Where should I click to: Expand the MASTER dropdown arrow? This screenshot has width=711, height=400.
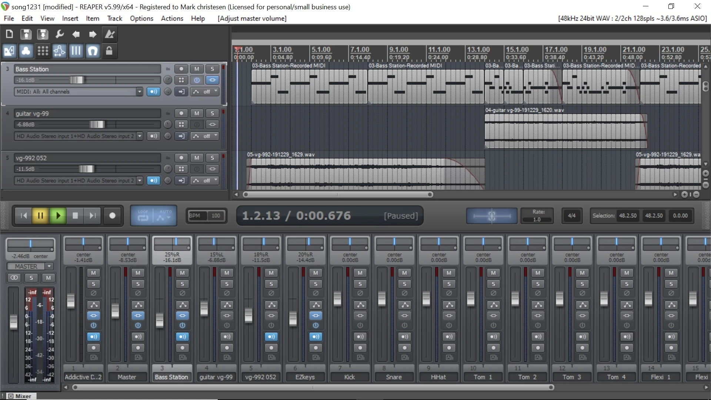49,266
